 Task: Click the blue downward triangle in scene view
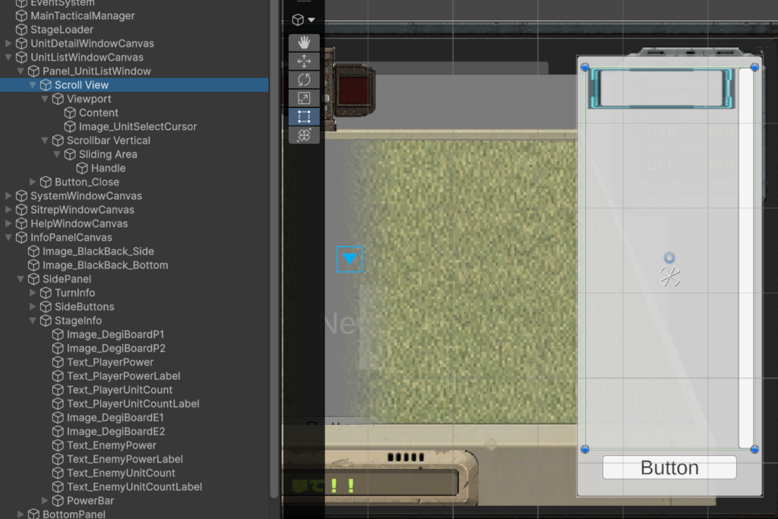coord(349,259)
